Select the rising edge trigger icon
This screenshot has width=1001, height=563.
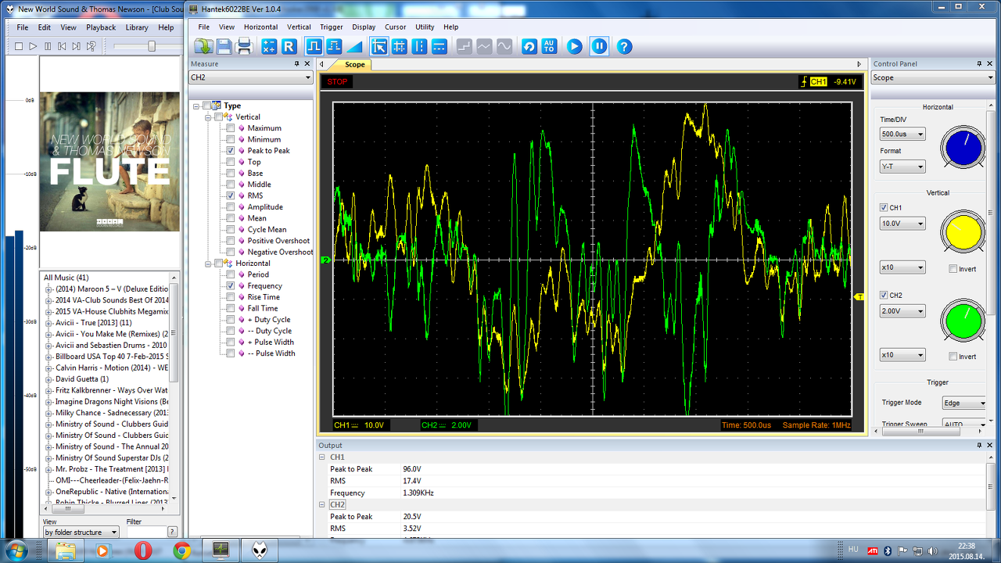(314, 46)
